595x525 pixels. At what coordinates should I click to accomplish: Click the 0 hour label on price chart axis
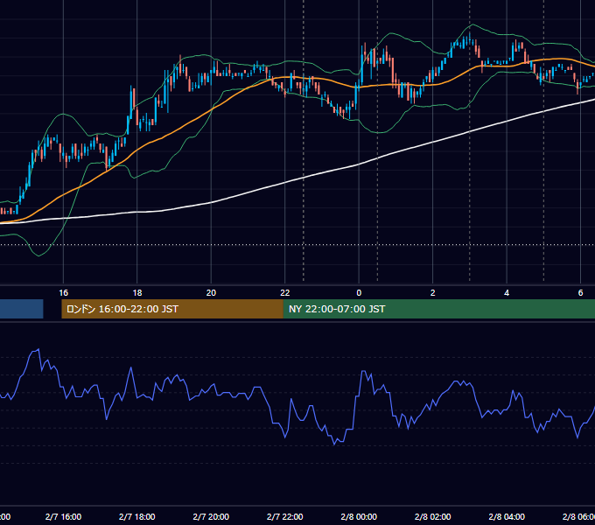click(x=359, y=293)
